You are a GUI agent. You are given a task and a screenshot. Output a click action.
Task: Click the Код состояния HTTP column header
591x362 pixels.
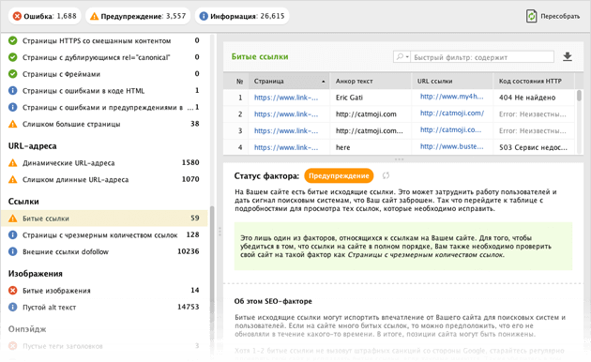pos(534,82)
